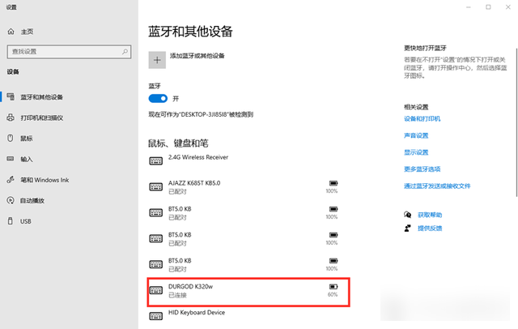Click the 添加蓝牙或其他设备 label
518x329 pixels.
click(197, 56)
